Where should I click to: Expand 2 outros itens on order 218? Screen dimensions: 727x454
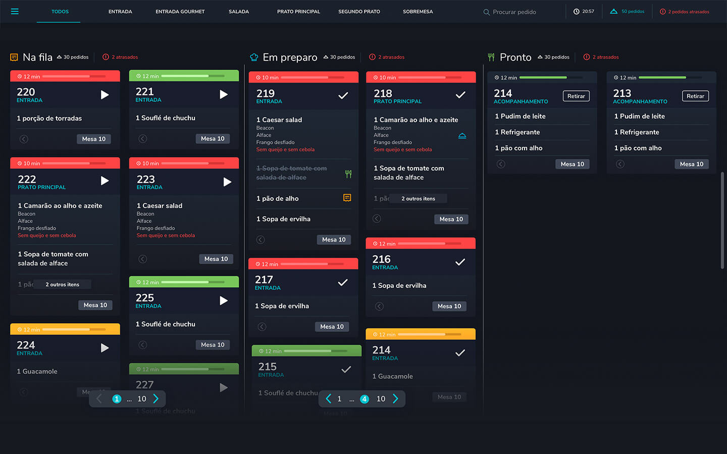[x=418, y=199]
